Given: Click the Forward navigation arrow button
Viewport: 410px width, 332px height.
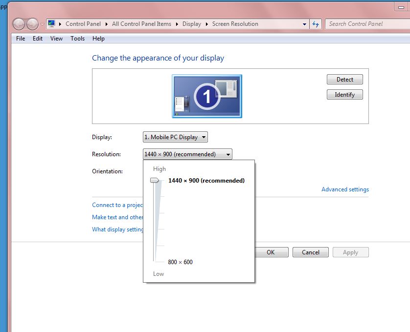Looking at the screenshot, I should [32, 24].
